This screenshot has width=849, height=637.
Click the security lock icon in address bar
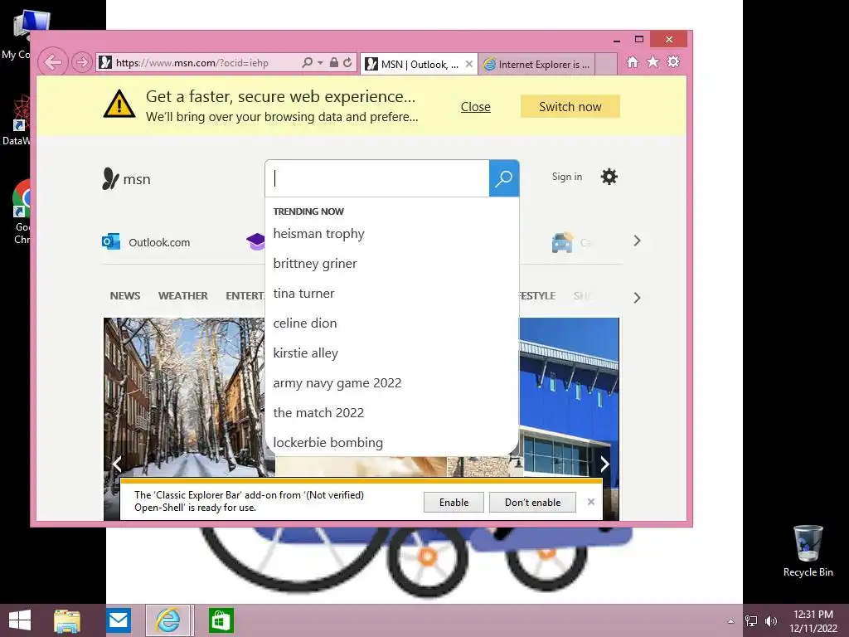click(x=334, y=62)
